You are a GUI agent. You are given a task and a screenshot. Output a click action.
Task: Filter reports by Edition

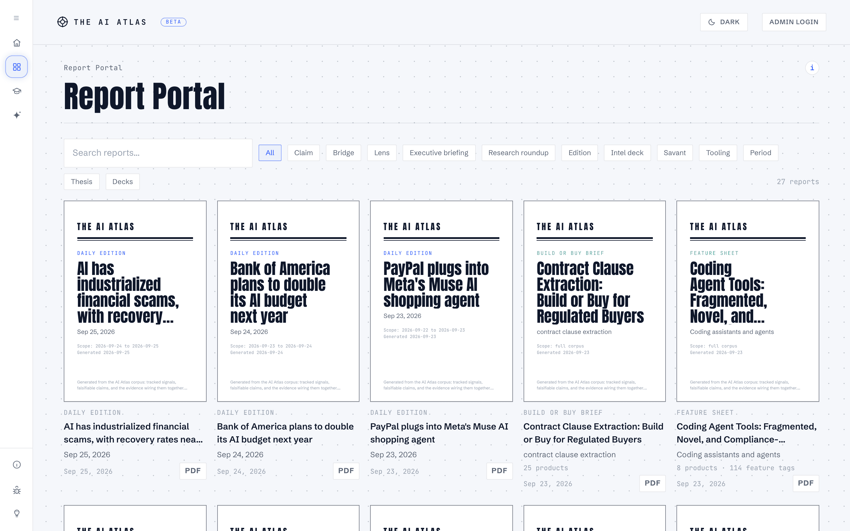click(579, 153)
